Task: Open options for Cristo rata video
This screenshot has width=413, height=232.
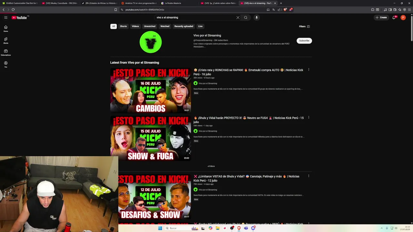Action: tap(308, 70)
